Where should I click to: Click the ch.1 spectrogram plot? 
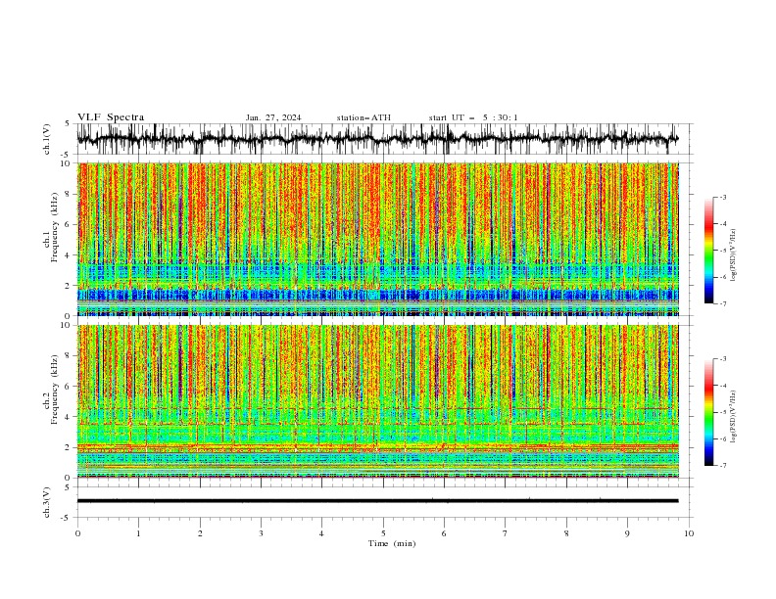pos(378,239)
